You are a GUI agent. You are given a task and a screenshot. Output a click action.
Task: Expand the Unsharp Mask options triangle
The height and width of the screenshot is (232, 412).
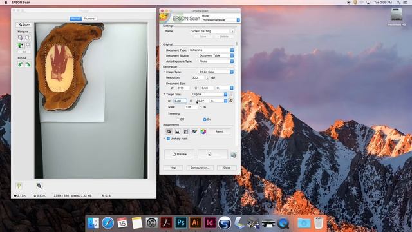164,139
